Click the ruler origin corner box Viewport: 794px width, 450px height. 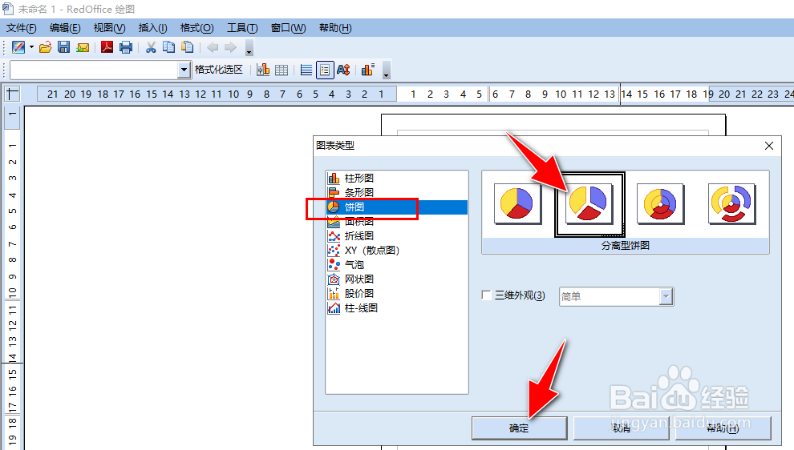click(12, 94)
